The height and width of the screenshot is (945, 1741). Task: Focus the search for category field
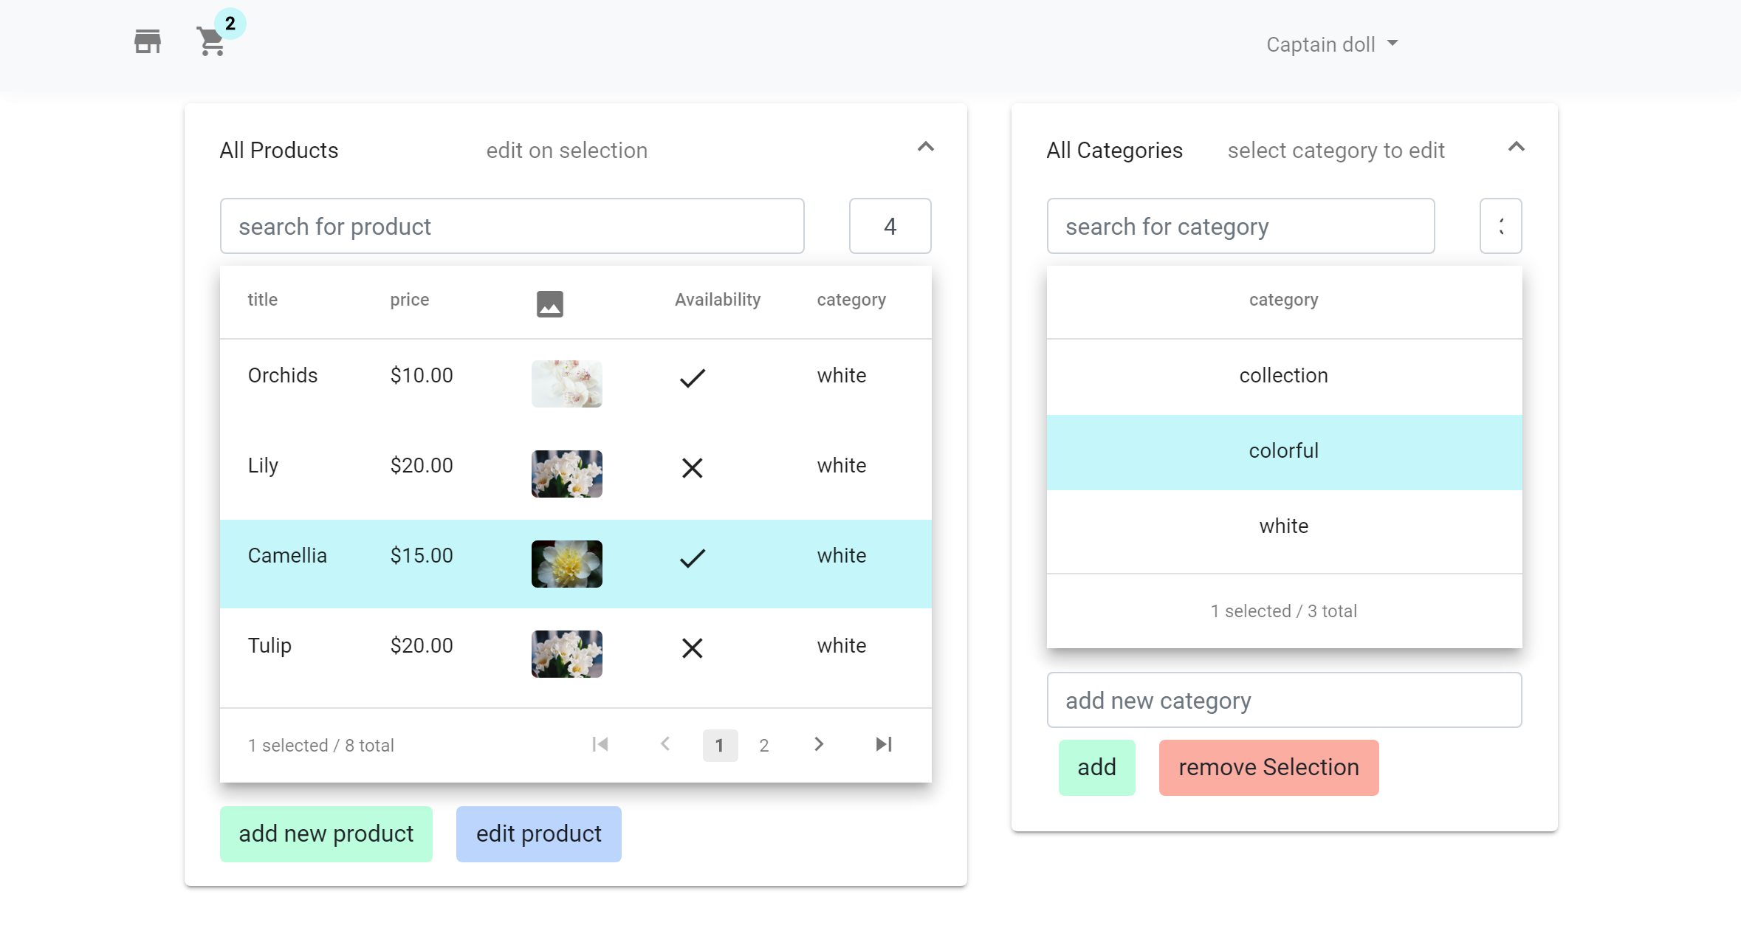click(1240, 226)
